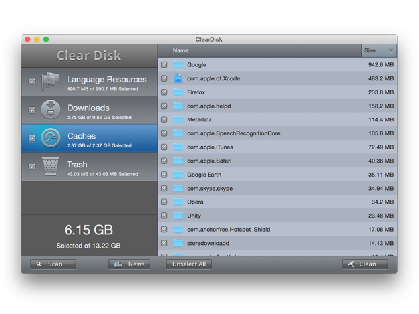Click the Size column sort arrow
419x314 pixels.
click(x=390, y=51)
